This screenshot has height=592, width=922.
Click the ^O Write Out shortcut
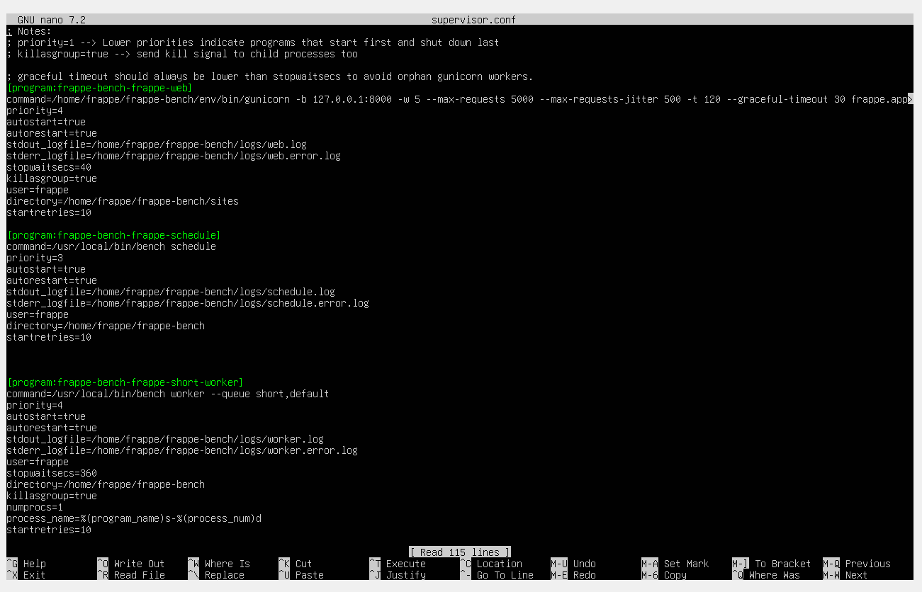(x=130, y=564)
